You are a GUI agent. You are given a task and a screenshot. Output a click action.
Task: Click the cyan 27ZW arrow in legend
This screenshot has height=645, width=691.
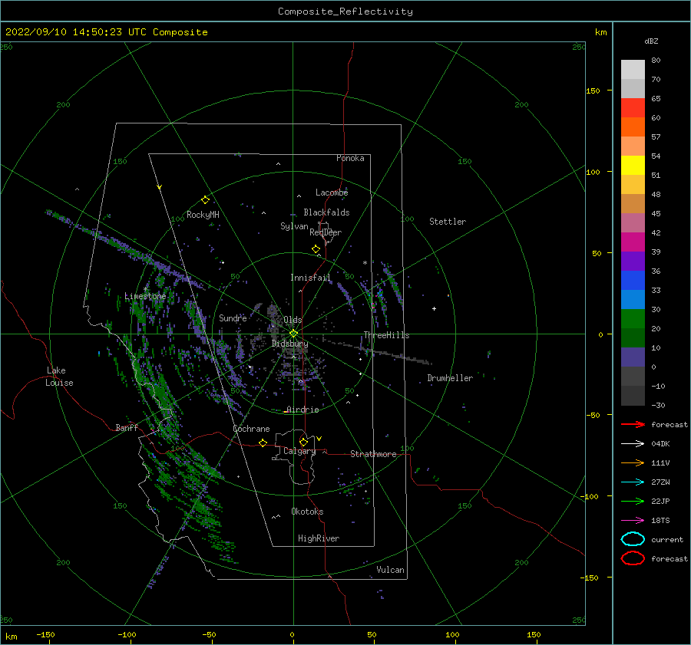click(x=633, y=482)
